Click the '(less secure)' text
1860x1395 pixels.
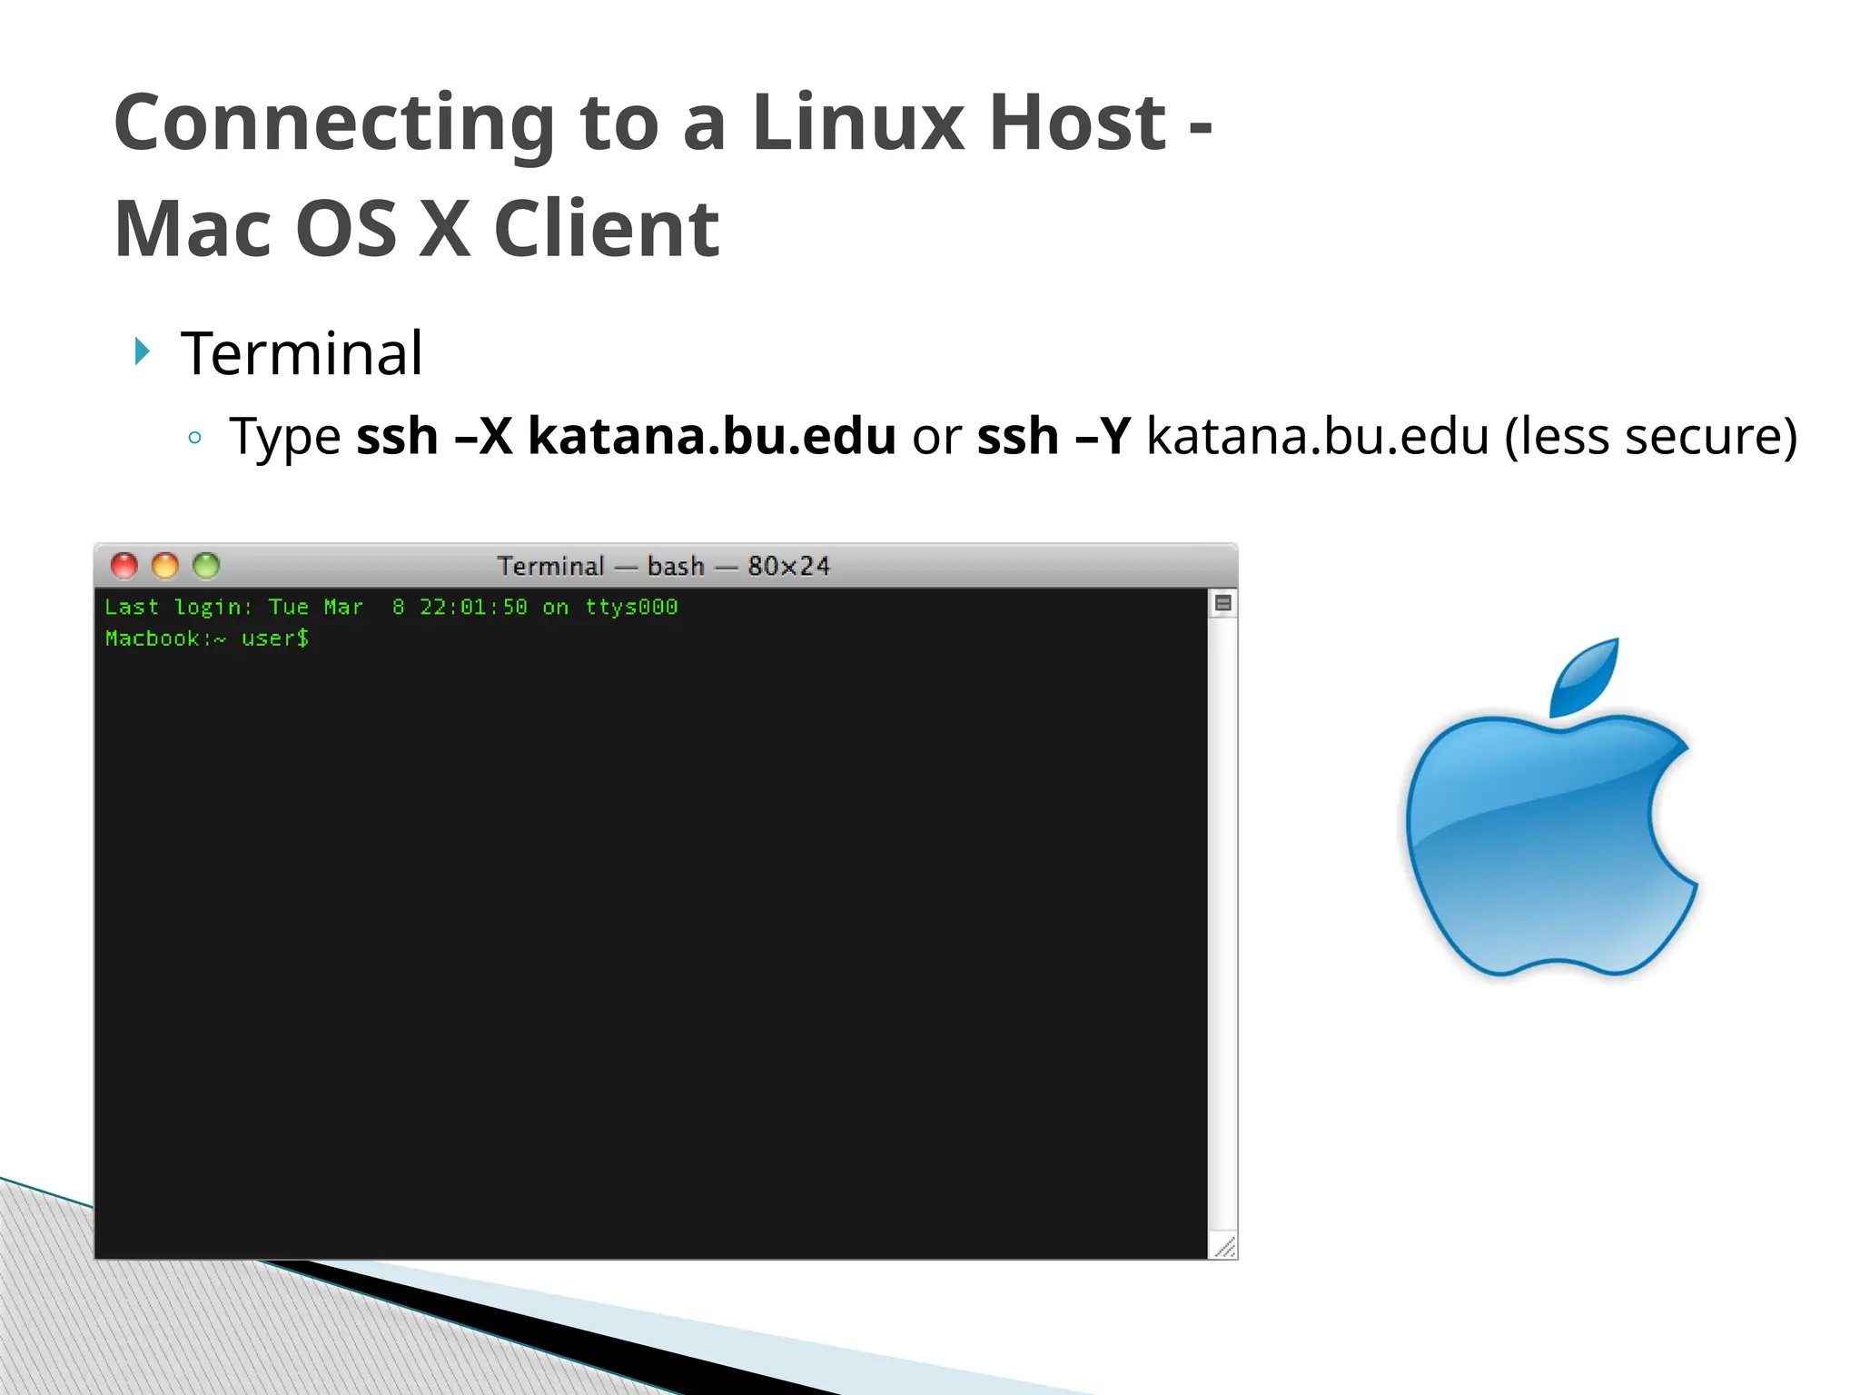[1651, 437]
